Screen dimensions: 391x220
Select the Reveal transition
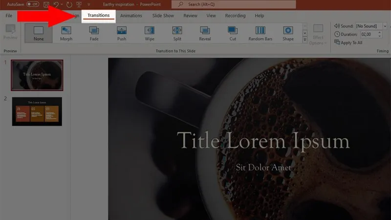205,33
